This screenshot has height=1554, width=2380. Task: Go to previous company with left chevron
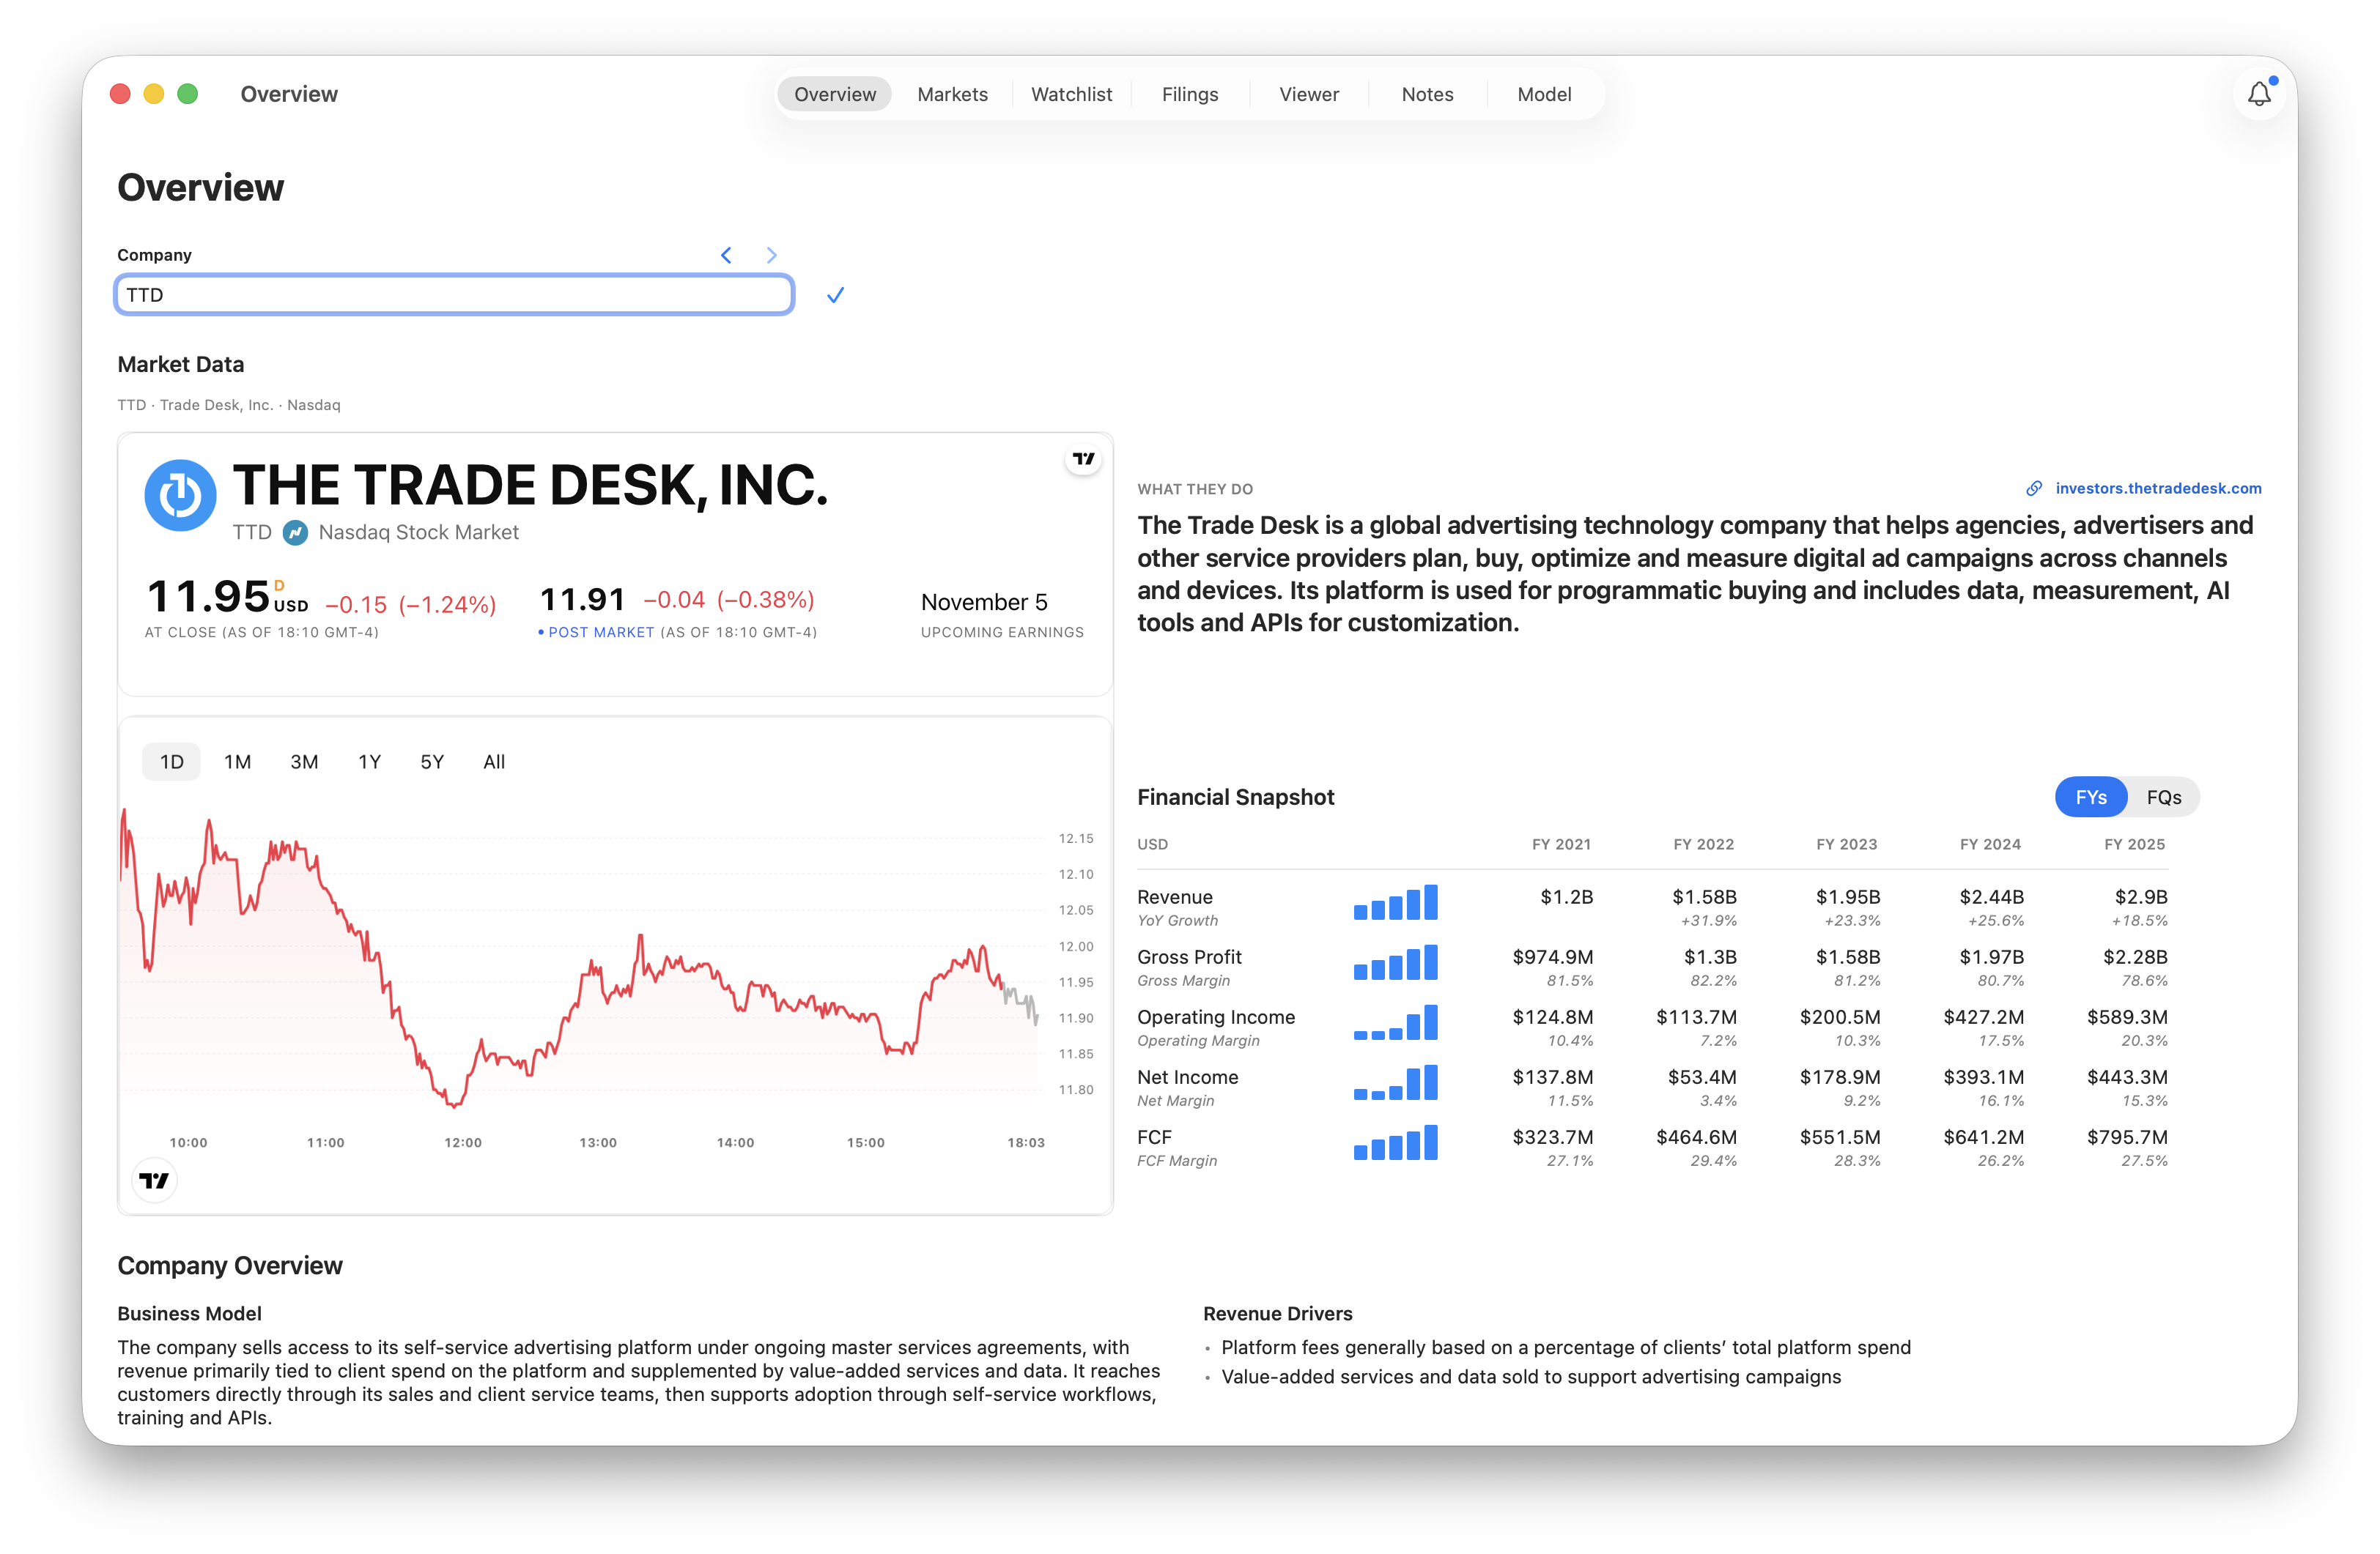(727, 255)
